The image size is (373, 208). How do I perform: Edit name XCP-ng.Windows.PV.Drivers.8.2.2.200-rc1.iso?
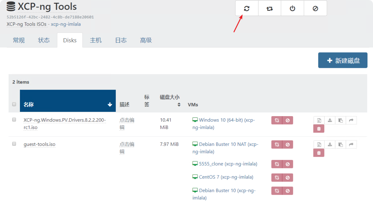tap(65, 124)
